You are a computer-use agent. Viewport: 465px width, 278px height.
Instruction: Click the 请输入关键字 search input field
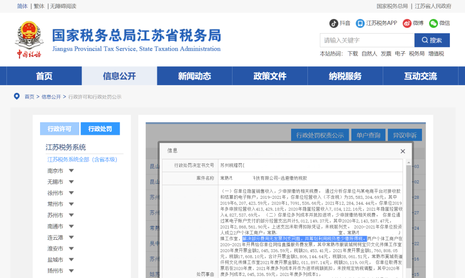(x=366, y=40)
